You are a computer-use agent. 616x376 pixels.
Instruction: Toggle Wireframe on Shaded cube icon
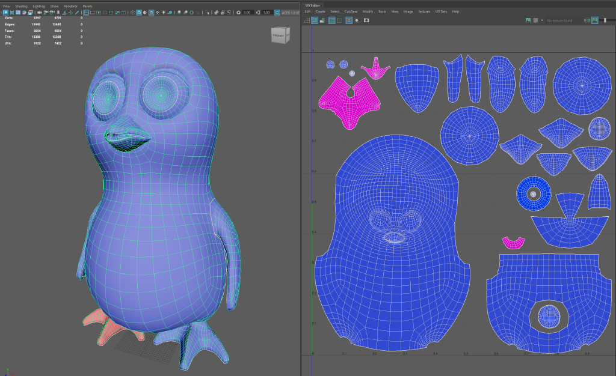point(151,13)
